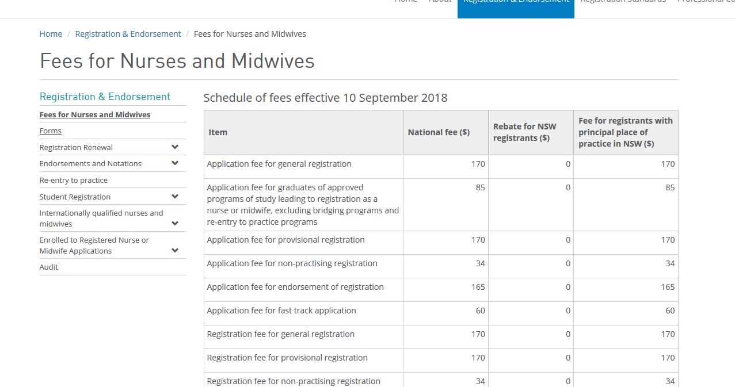Expand the Registration Renewal submenu chevron
The height and width of the screenshot is (387, 735).
click(175, 147)
